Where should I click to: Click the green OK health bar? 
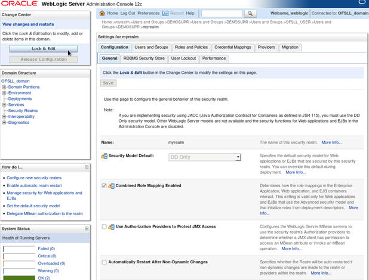(x=19, y=278)
